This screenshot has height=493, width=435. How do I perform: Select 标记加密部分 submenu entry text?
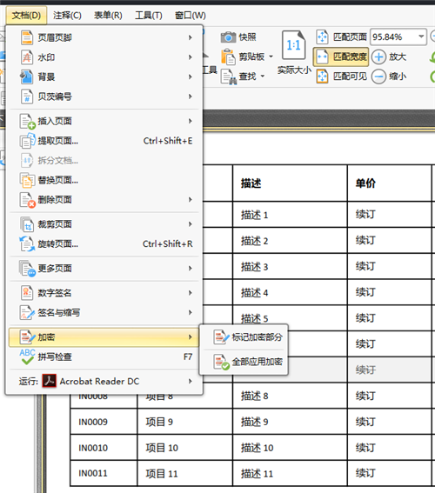point(257,337)
